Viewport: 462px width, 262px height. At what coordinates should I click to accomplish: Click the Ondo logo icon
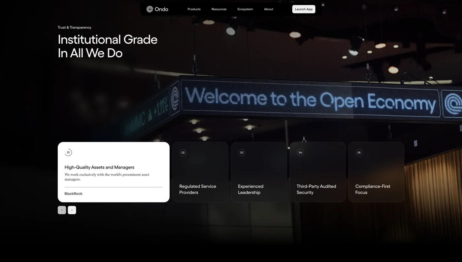pyautogui.click(x=150, y=9)
